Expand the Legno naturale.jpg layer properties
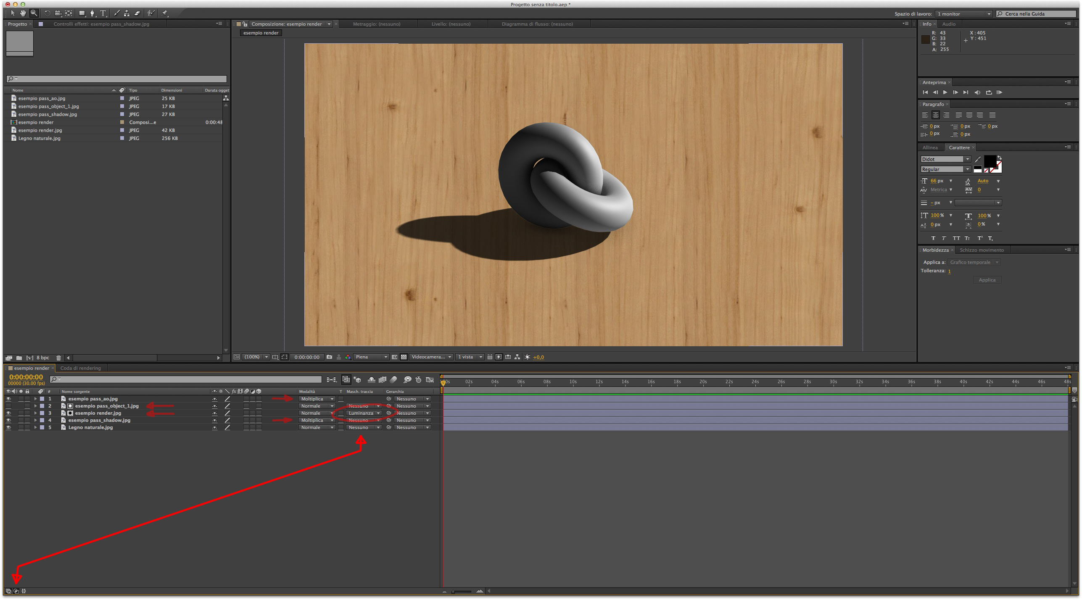The height and width of the screenshot is (600, 1082). click(36, 428)
